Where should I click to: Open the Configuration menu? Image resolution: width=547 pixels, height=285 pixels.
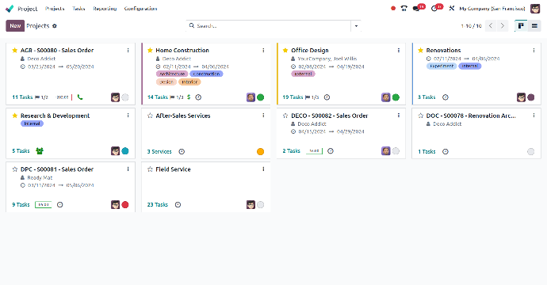pos(140,9)
